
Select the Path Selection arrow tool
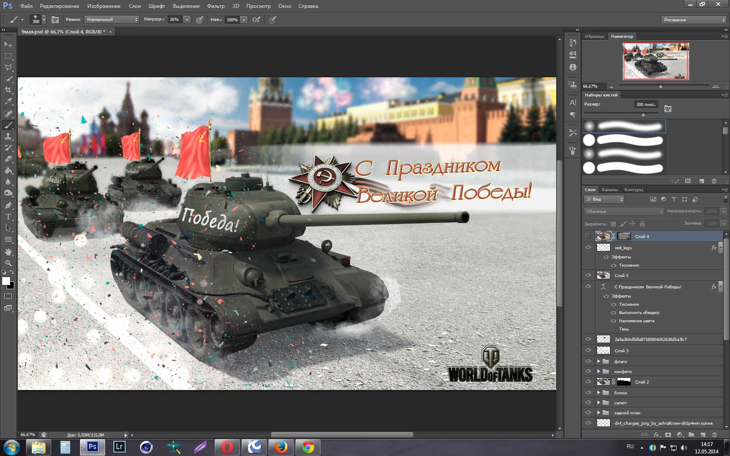(x=8, y=228)
